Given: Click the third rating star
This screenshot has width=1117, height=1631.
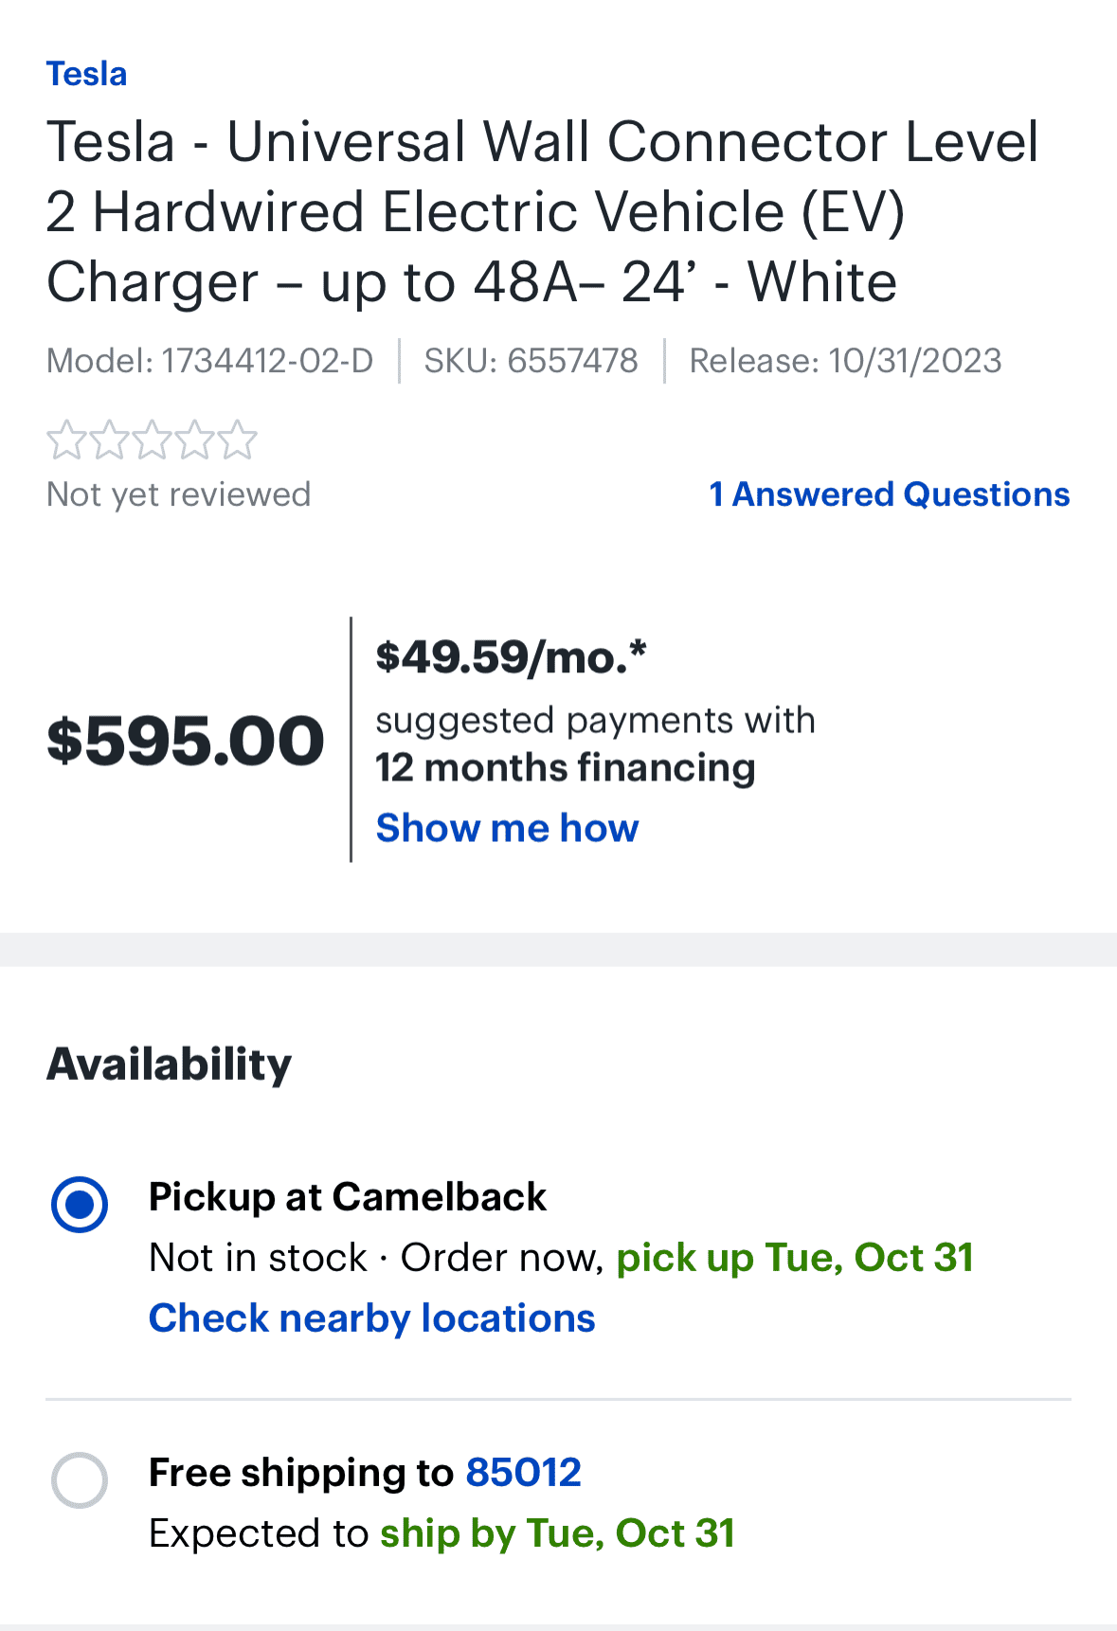Looking at the screenshot, I should click(152, 439).
